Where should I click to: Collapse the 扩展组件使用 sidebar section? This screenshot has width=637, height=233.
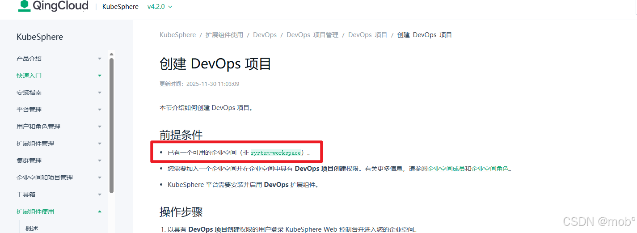pyautogui.click(x=100, y=212)
